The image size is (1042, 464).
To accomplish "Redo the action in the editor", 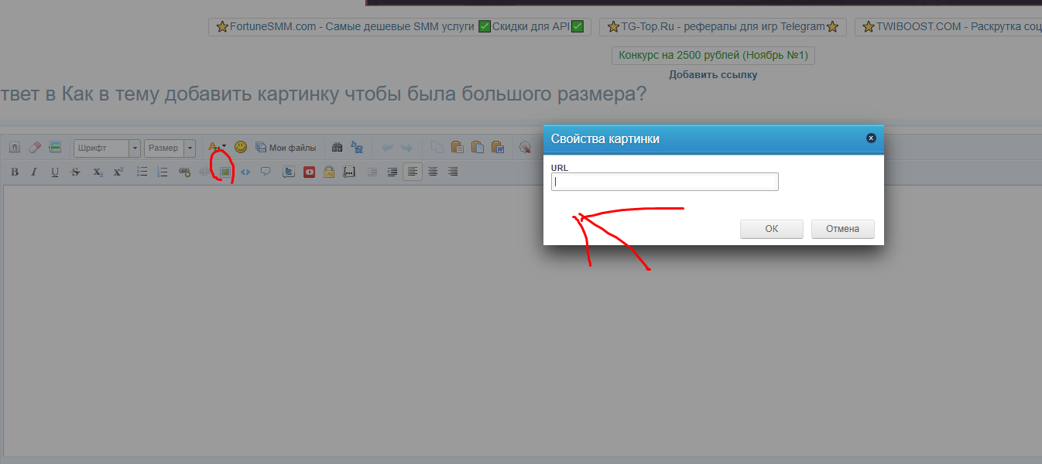I will 406,147.
